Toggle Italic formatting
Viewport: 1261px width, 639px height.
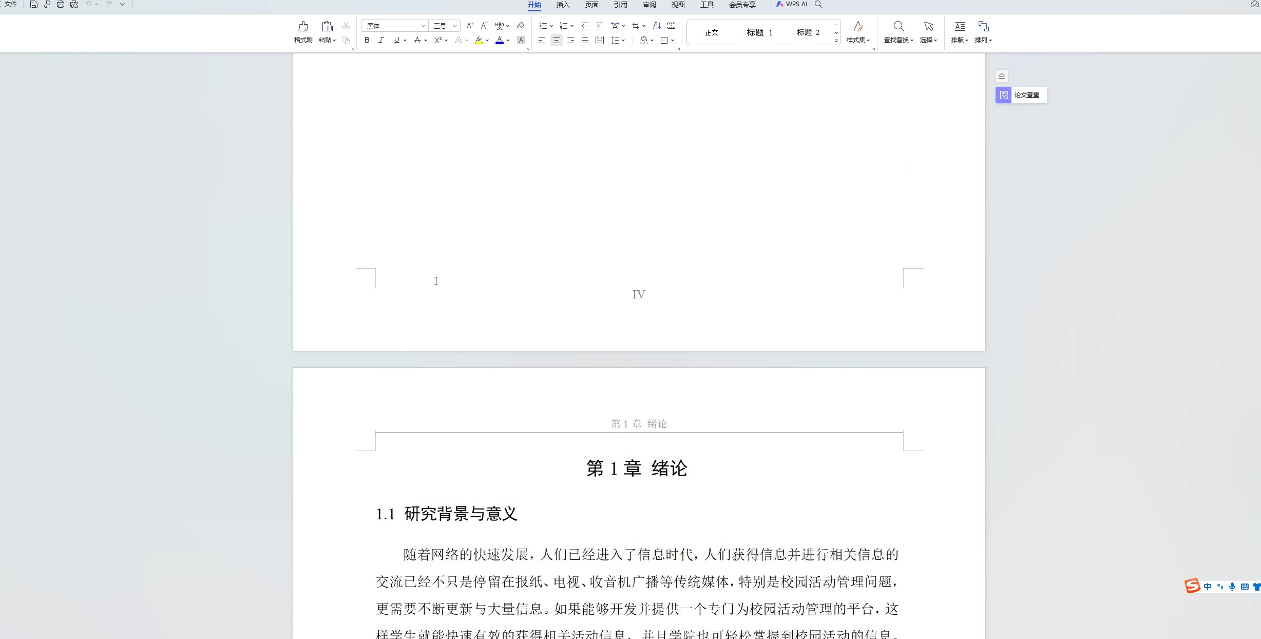[381, 40]
